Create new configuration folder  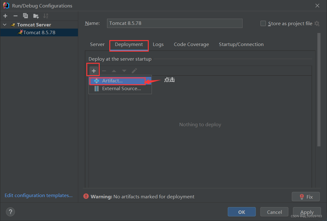[36, 16]
